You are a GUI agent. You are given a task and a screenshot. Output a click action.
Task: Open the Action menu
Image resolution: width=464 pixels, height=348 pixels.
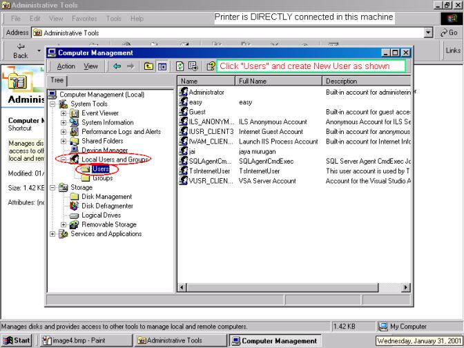66,66
